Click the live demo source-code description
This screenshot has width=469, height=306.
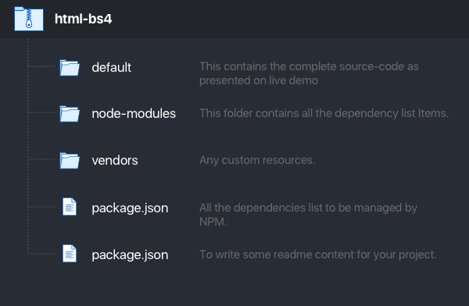(309, 73)
